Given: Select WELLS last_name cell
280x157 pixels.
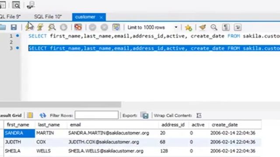Looking at the screenshot, I should [x=51, y=151].
